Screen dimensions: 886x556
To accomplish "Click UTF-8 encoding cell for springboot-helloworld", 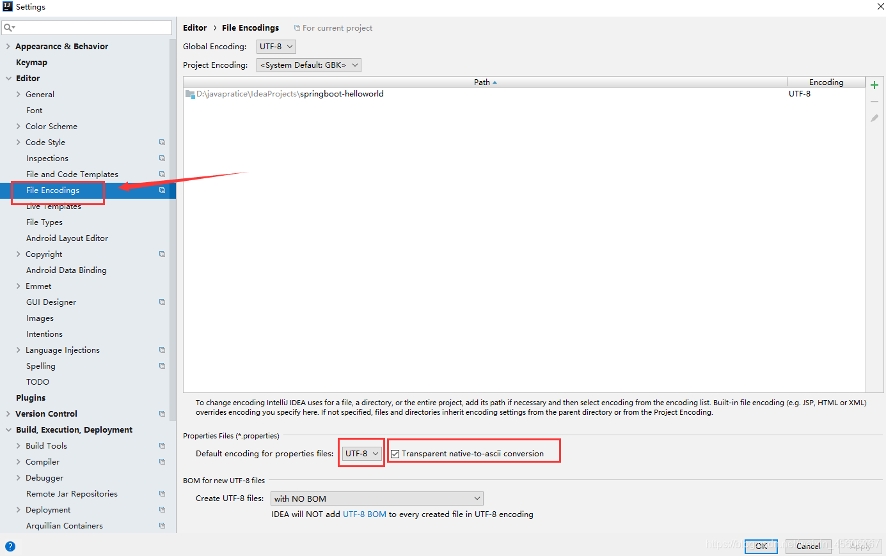I will [x=800, y=94].
